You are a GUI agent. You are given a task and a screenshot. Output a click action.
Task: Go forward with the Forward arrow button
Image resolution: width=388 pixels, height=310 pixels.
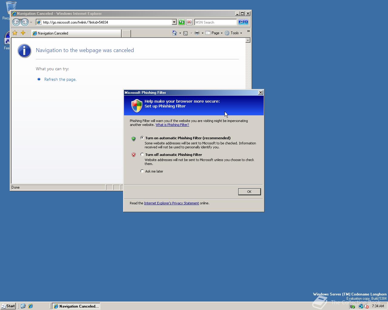click(25, 22)
